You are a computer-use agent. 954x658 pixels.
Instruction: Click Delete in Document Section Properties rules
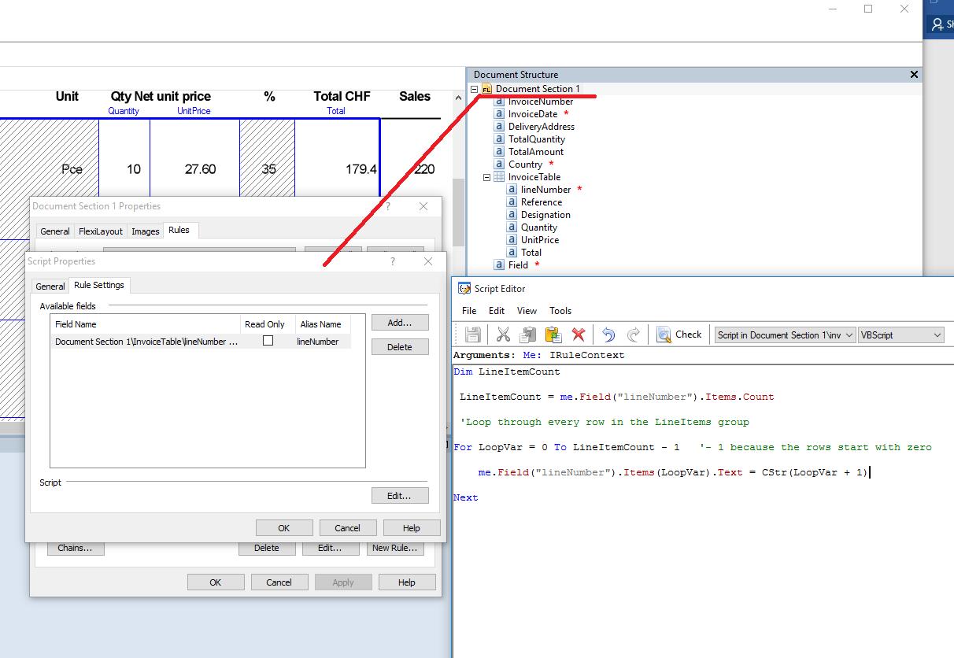tap(267, 549)
